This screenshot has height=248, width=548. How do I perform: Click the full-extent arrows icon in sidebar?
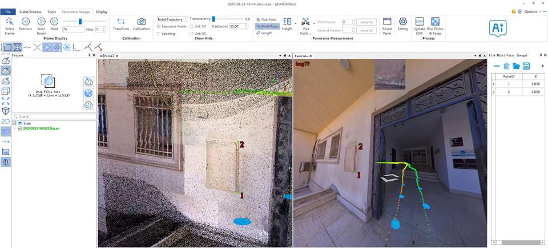(x=6, y=101)
